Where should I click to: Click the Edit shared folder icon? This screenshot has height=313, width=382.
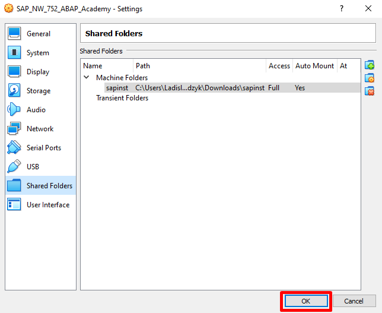tap(370, 78)
